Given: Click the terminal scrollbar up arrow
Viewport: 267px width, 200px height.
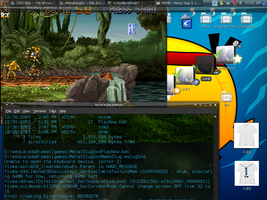Looking at the screenshot, I should pos(215,116).
